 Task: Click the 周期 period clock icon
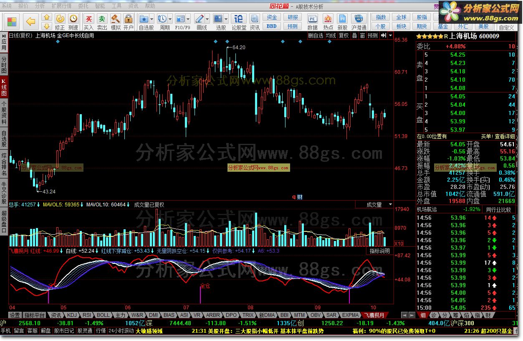click(162, 19)
